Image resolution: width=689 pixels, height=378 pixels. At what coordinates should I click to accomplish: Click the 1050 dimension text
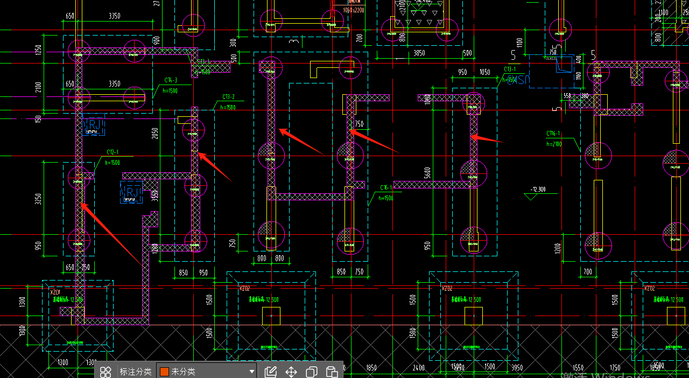(484, 73)
